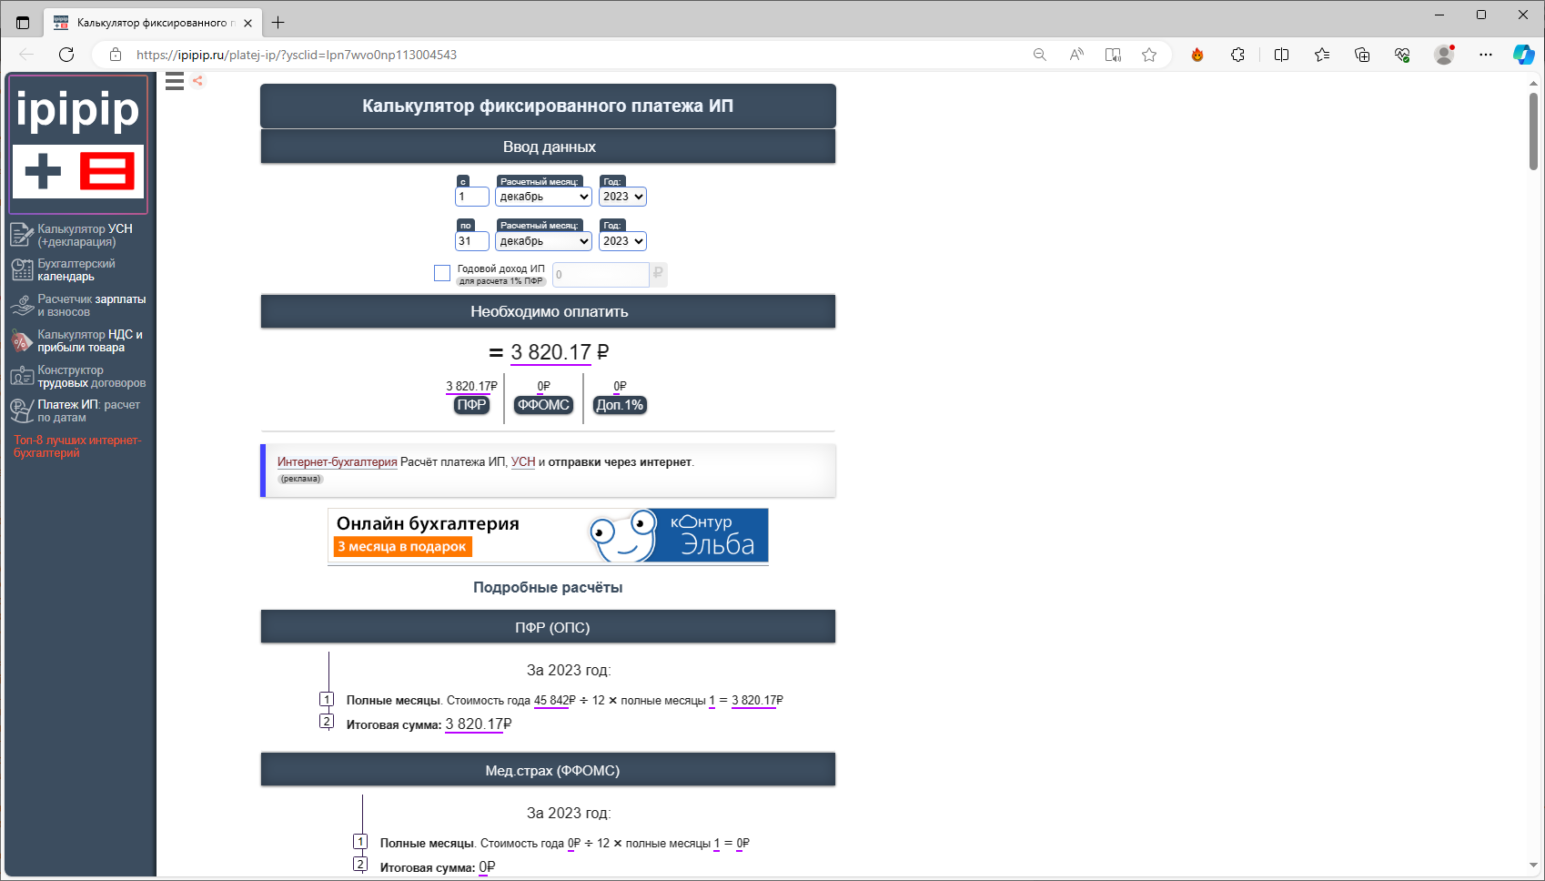
Task: Close the Калькулятор фиксированного tab
Action: click(247, 23)
